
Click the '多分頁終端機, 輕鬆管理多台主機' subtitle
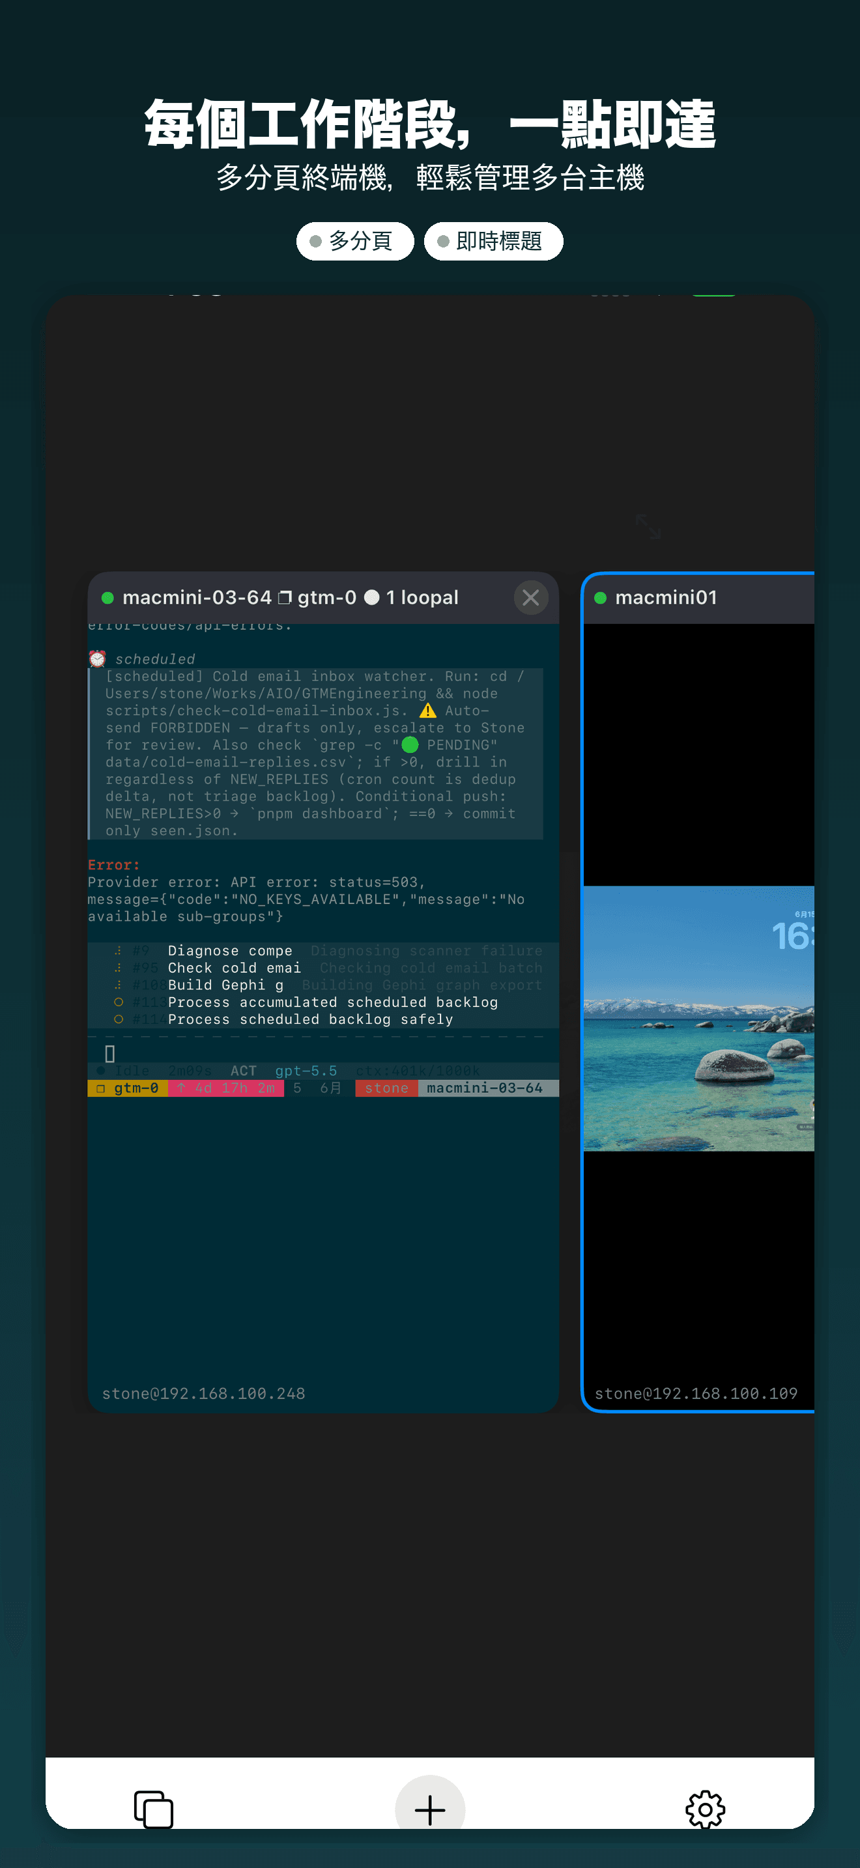point(430,177)
